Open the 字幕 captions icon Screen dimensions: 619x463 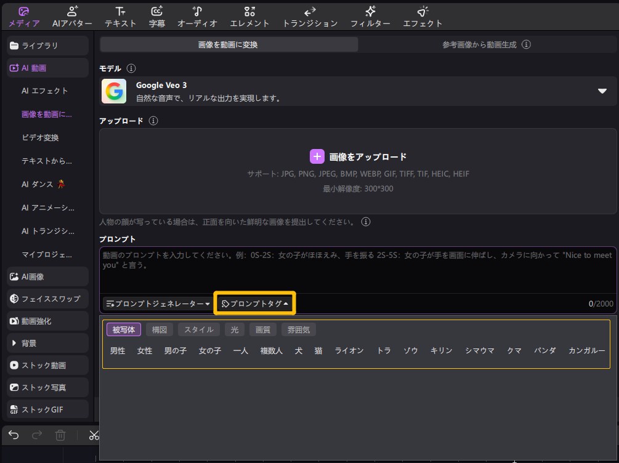pos(157,11)
